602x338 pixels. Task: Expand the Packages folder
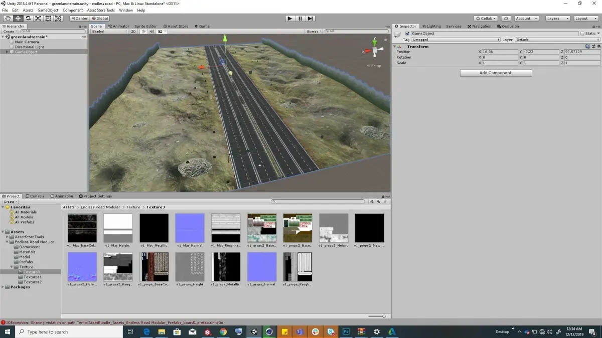click(3, 287)
